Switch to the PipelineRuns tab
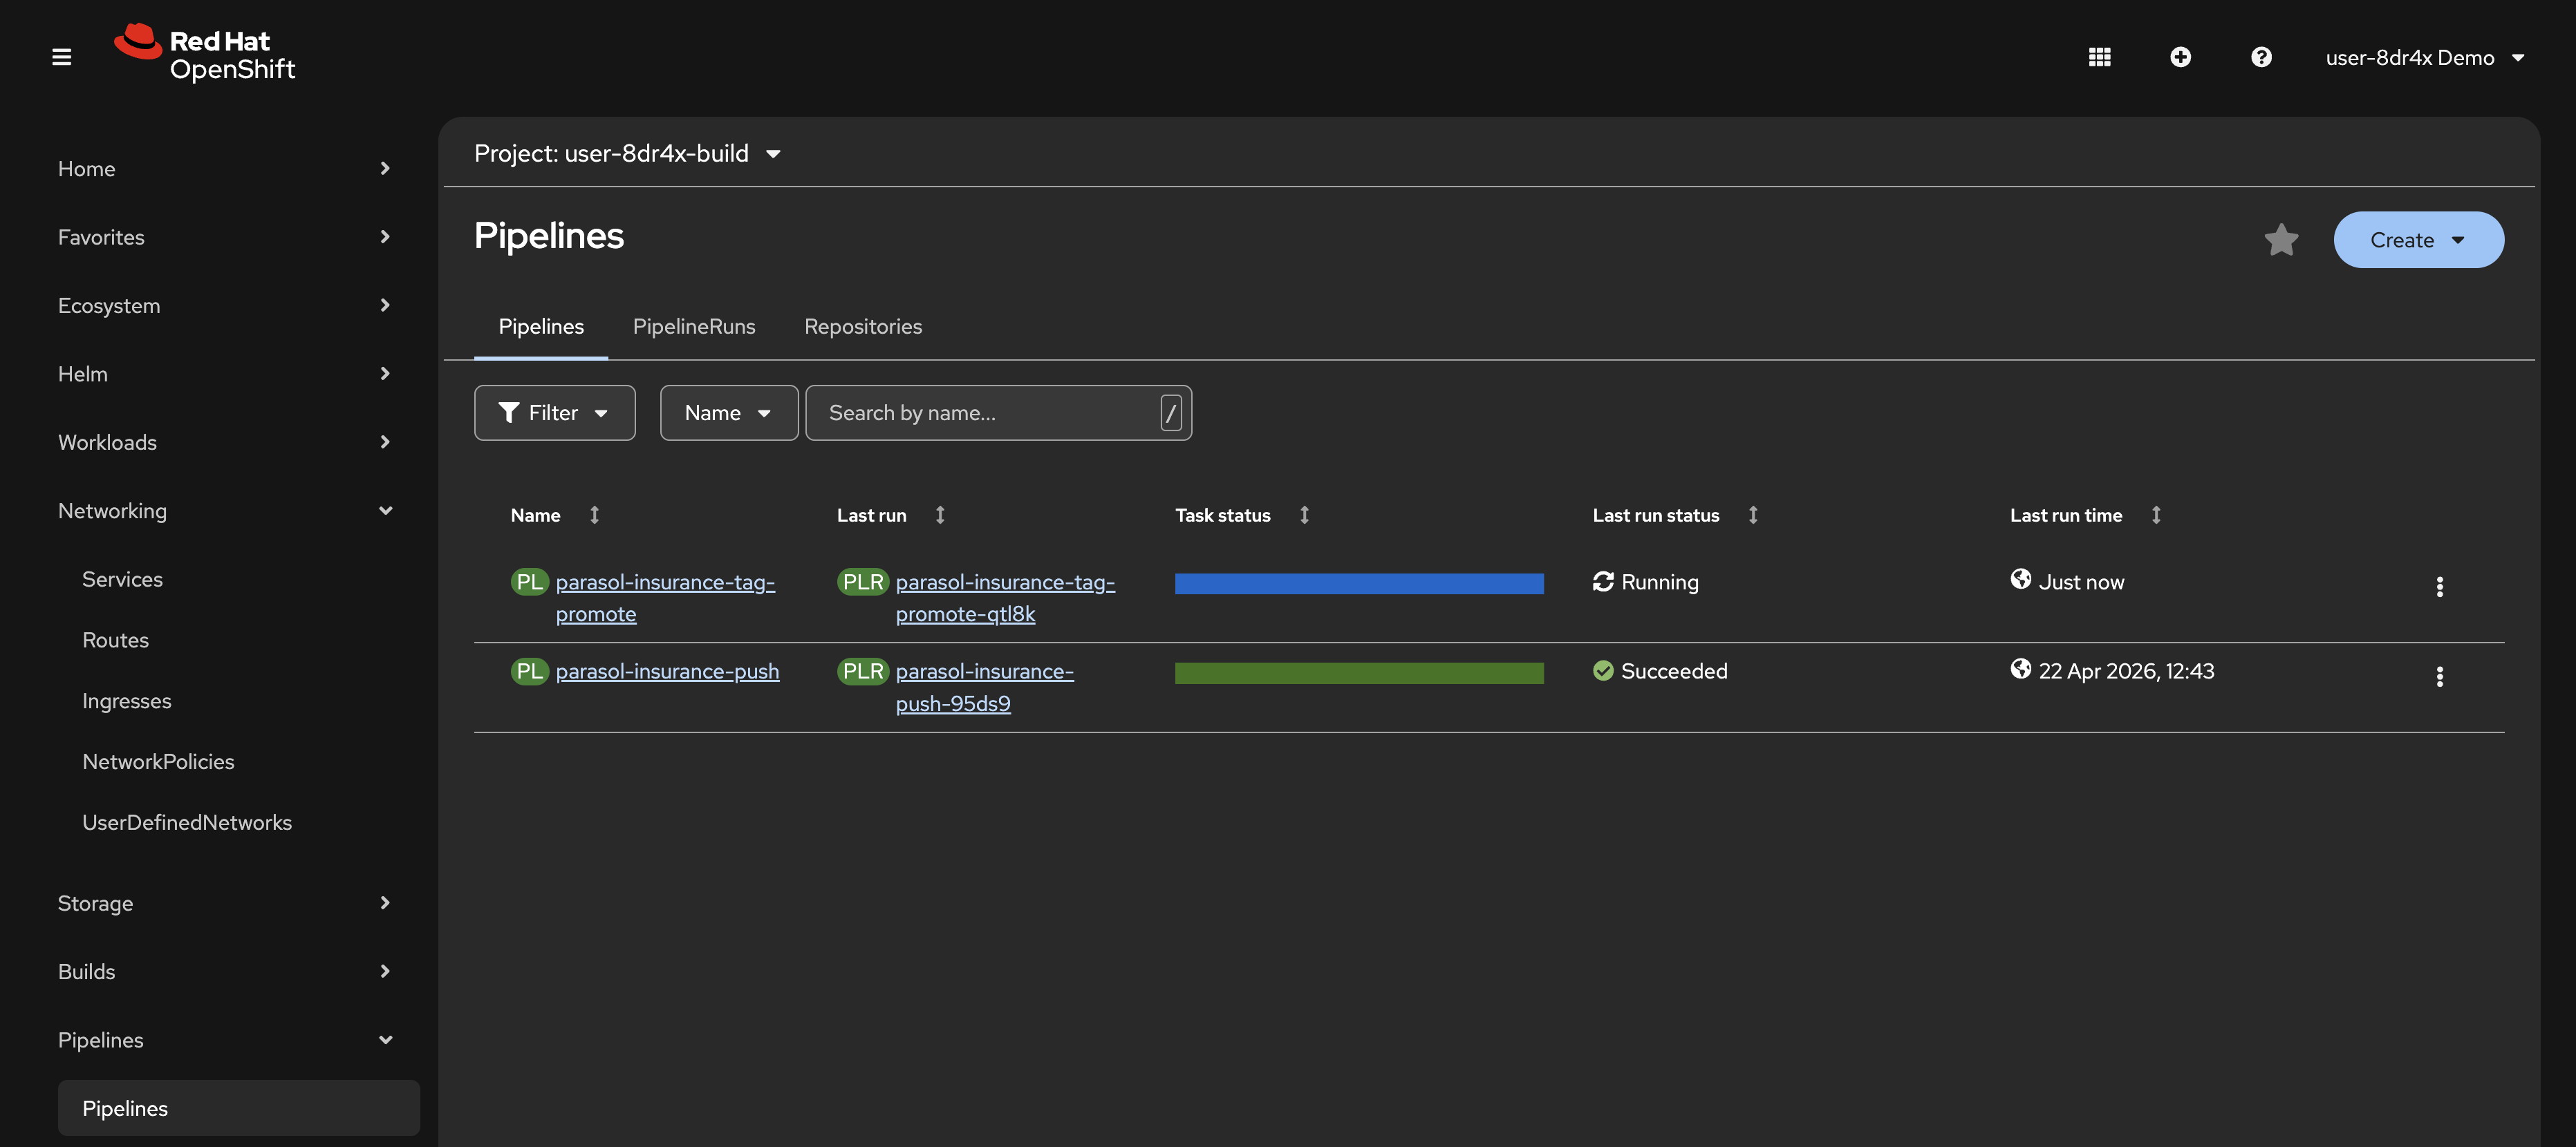 [693, 327]
